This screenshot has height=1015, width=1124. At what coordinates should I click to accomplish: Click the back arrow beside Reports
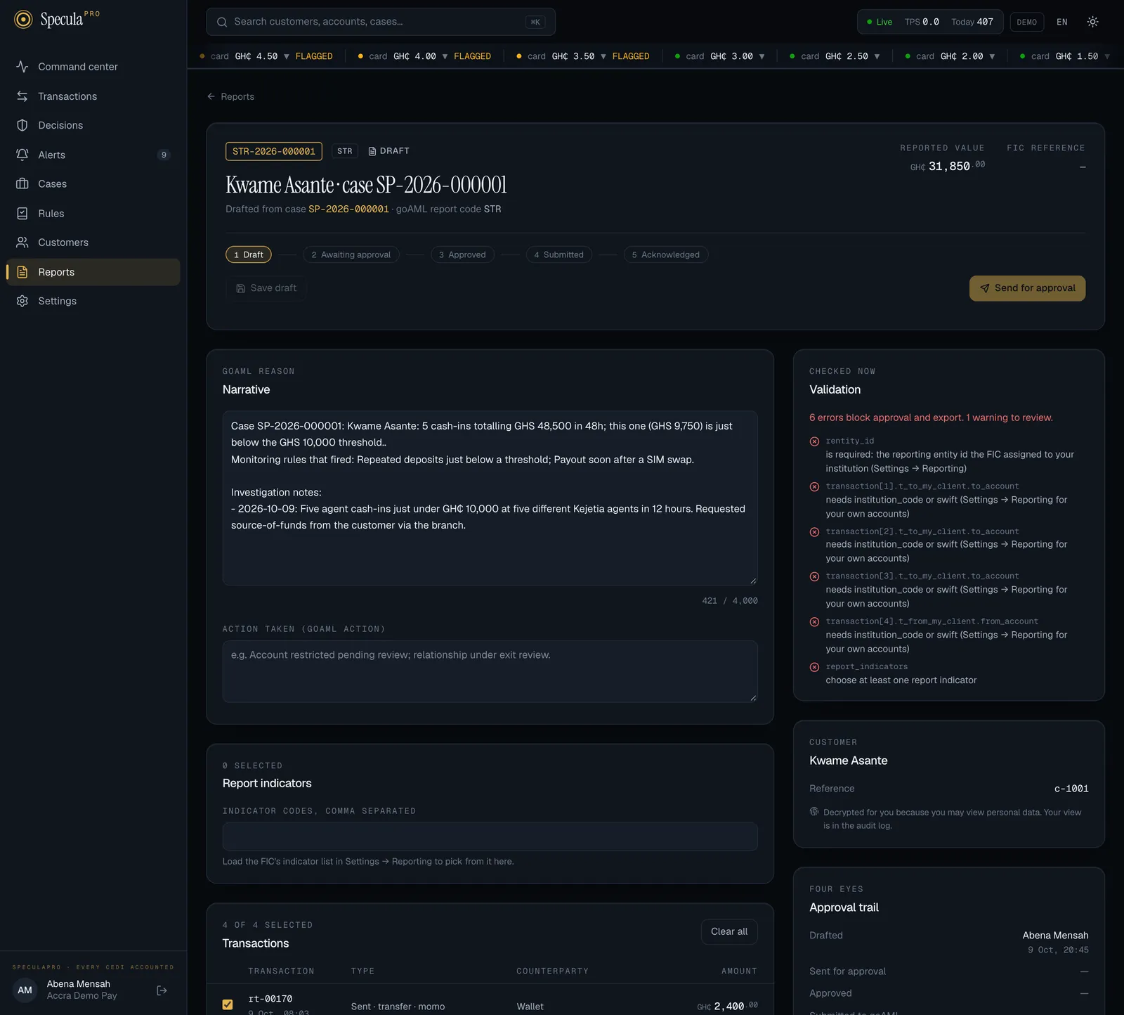211,96
